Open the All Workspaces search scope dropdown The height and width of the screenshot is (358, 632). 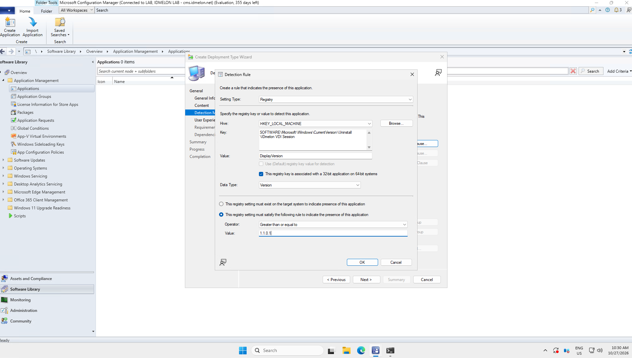coord(77,10)
